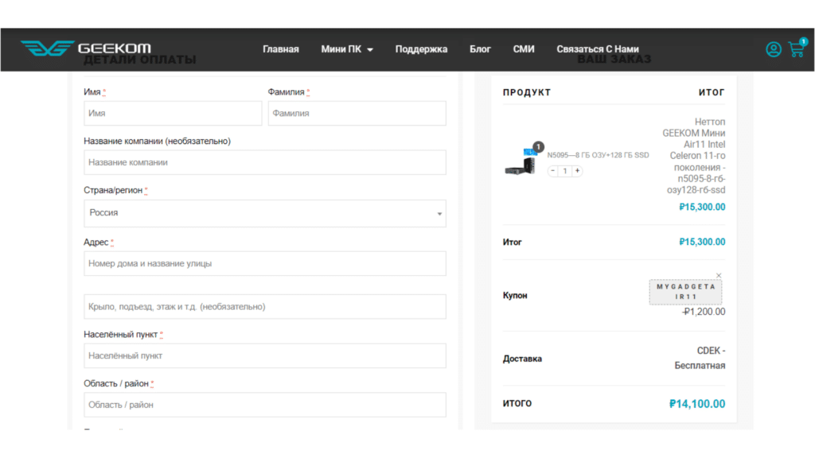Focus the Фамилия input field
This screenshot has height=458, width=815.
pyautogui.click(x=357, y=113)
